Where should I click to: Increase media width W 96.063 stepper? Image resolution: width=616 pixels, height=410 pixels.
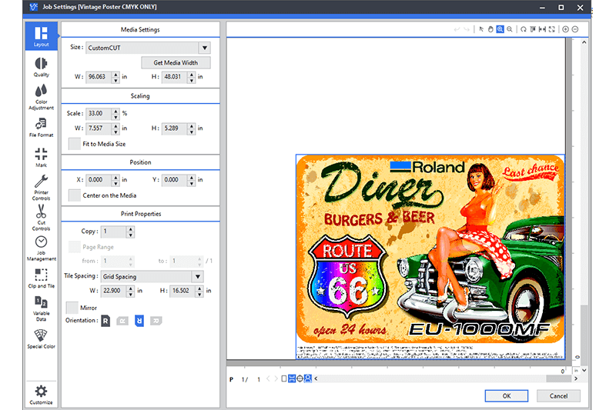click(x=115, y=74)
